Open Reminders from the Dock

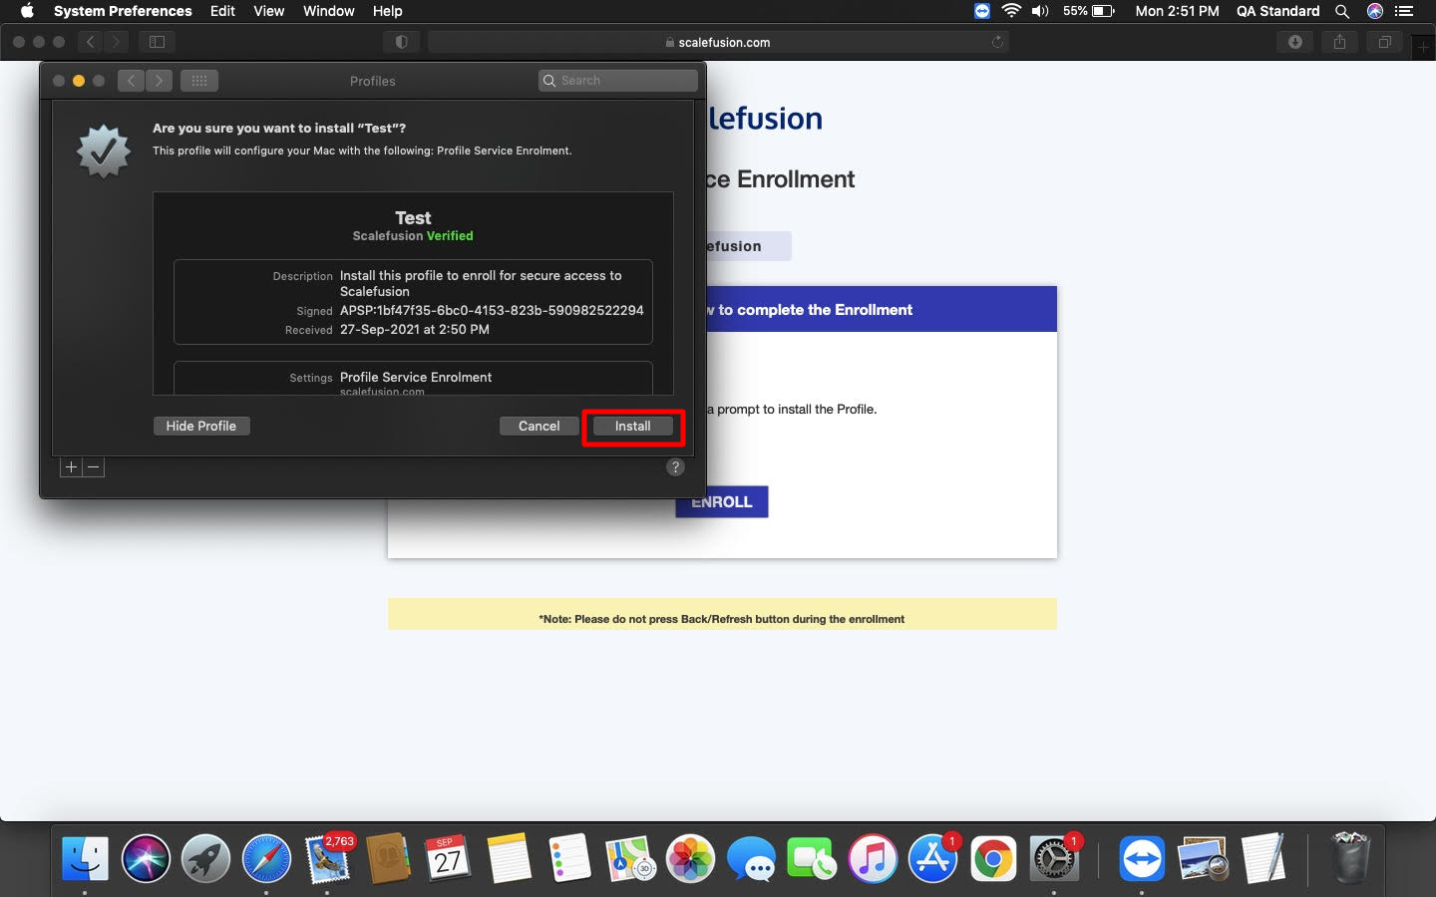click(569, 858)
